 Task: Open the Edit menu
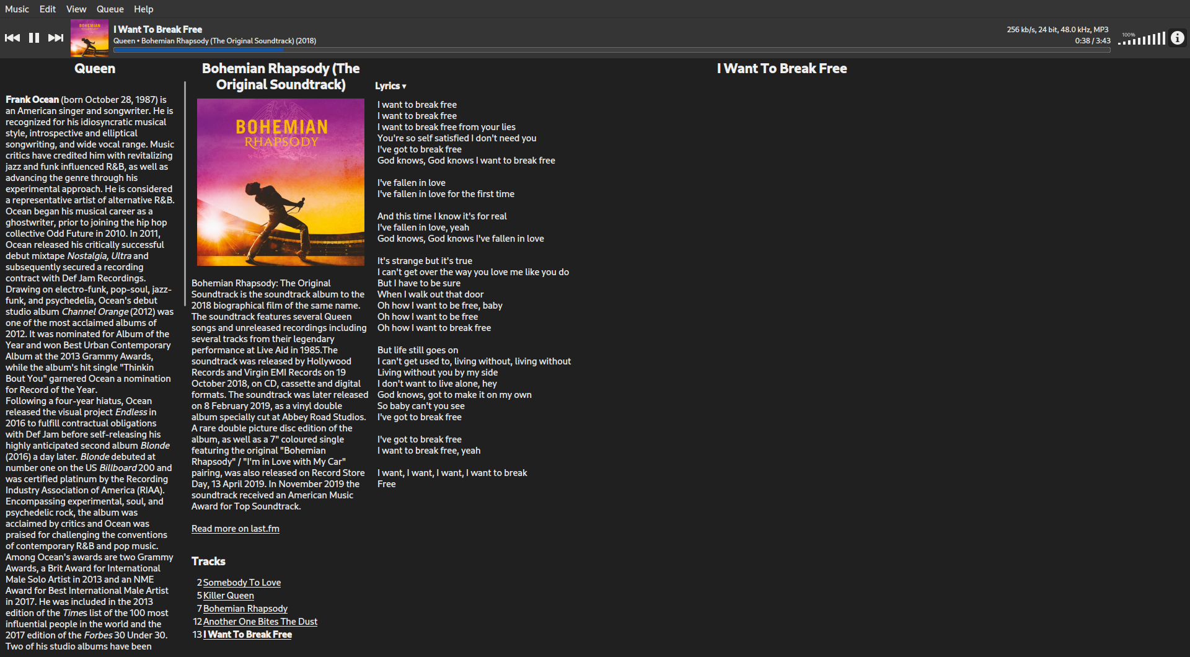48,9
